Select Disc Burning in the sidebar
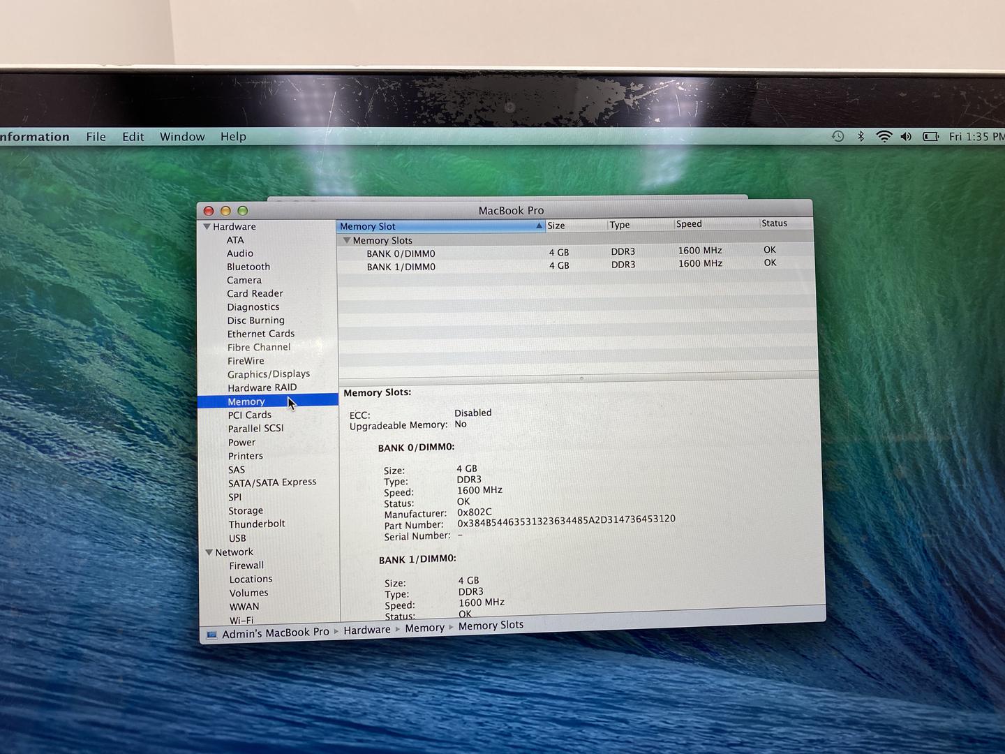Image resolution: width=1005 pixels, height=754 pixels. 256,320
